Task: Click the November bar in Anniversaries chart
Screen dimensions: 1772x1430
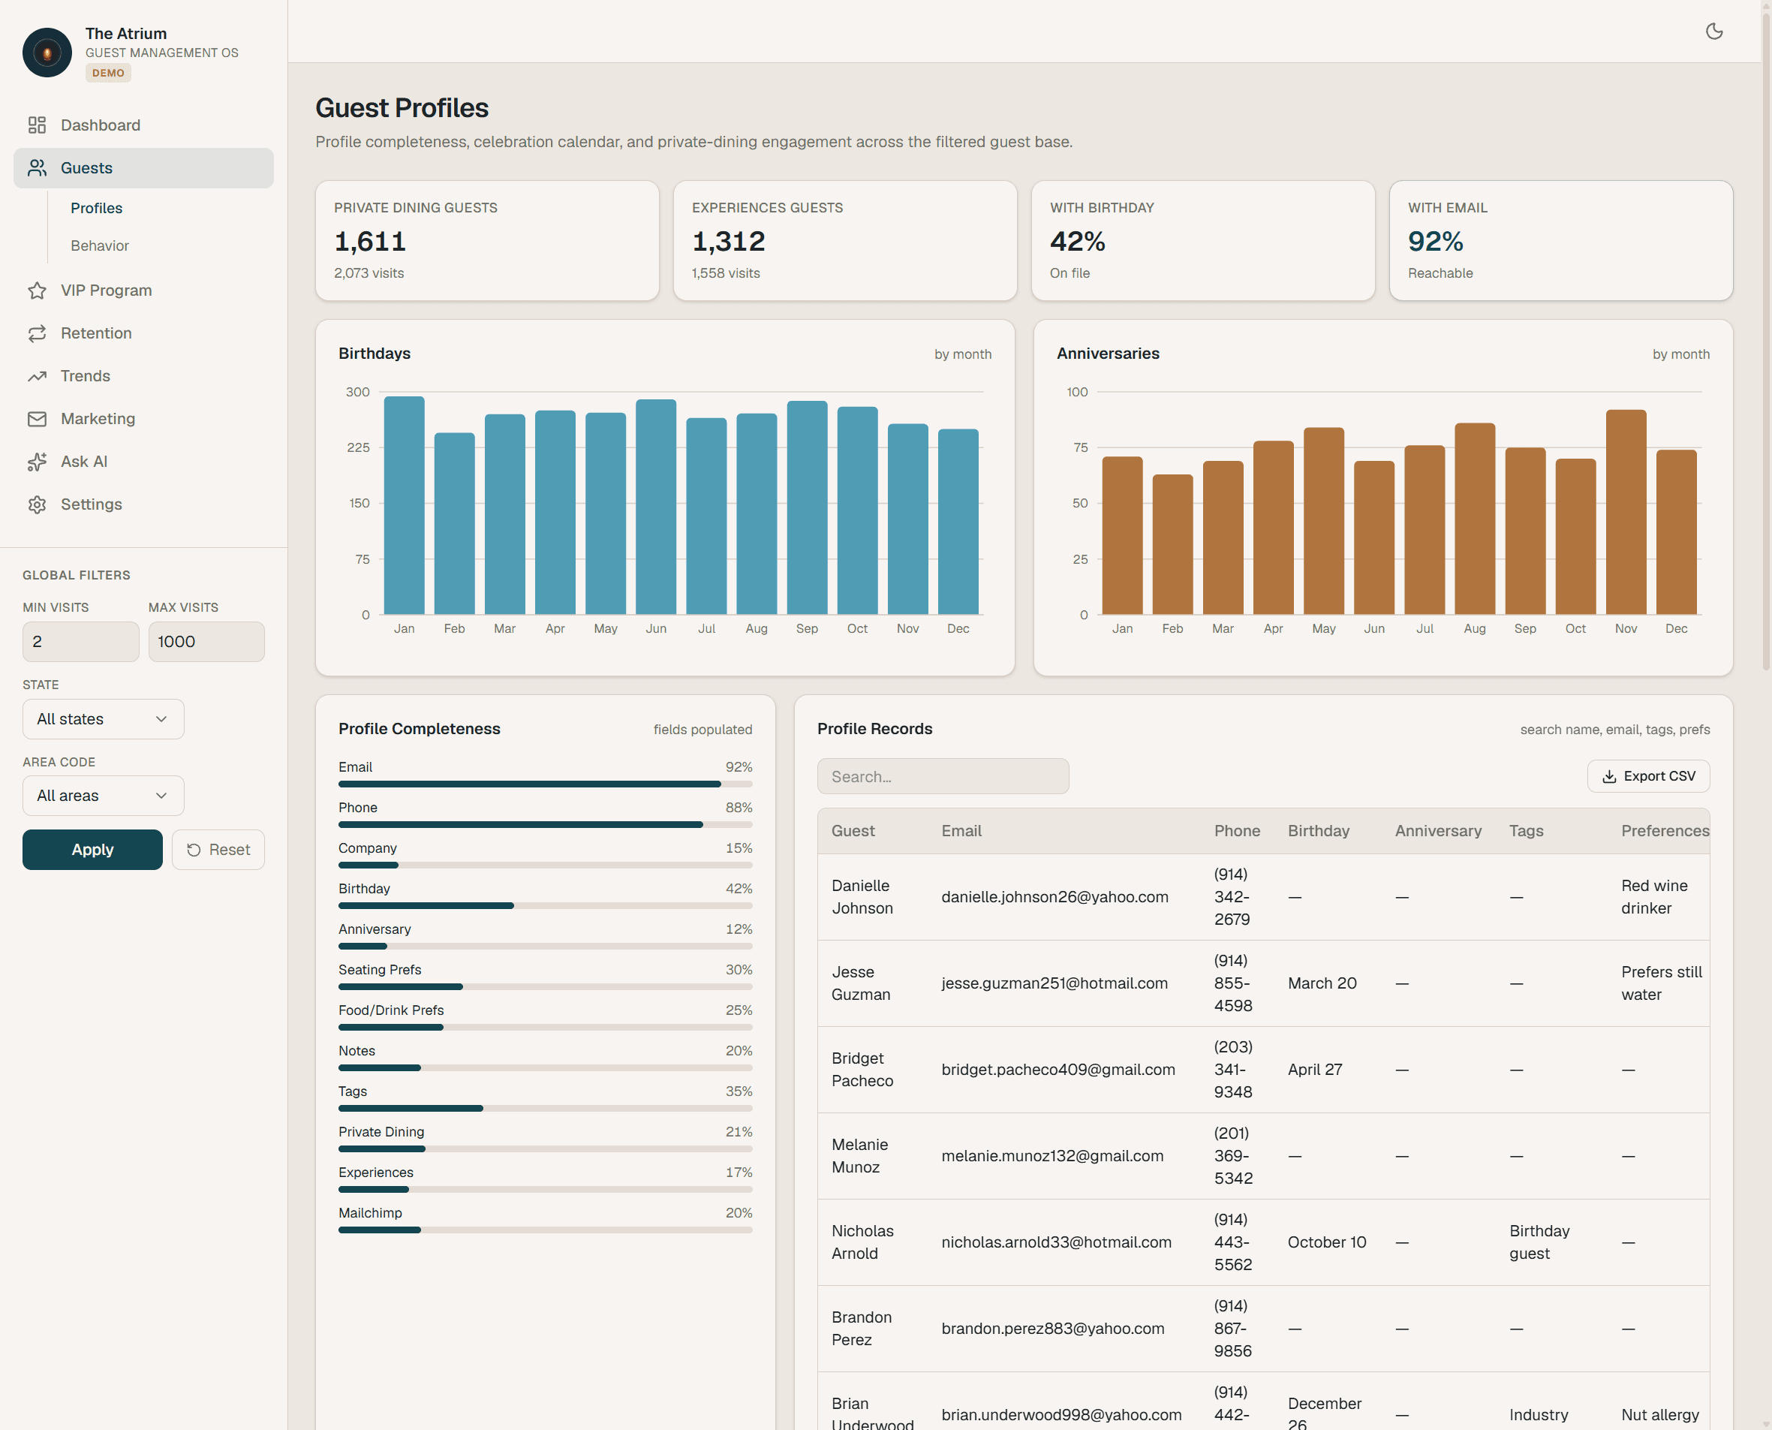Action: pos(1626,513)
